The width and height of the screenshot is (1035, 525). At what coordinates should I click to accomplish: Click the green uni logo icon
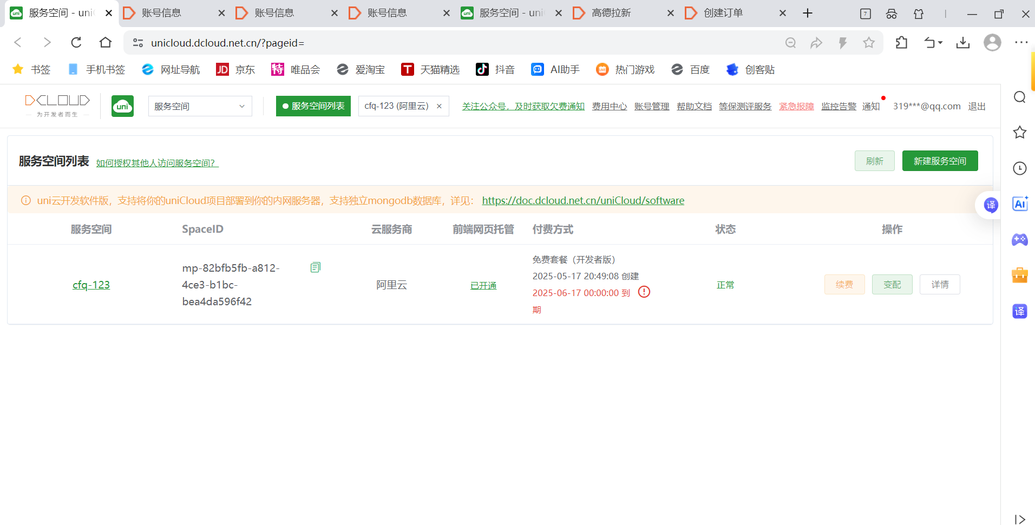pyautogui.click(x=123, y=106)
